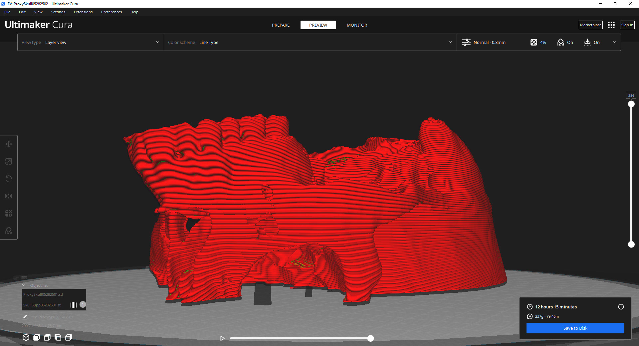Click Save to Disk button
This screenshot has height=346, width=639.
[575, 328]
